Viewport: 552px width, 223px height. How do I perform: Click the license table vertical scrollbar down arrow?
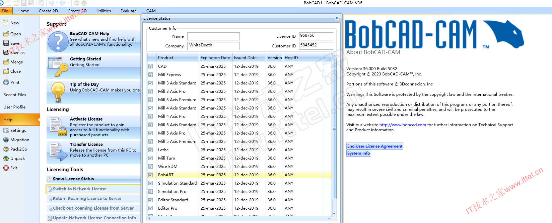pos(334,214)
